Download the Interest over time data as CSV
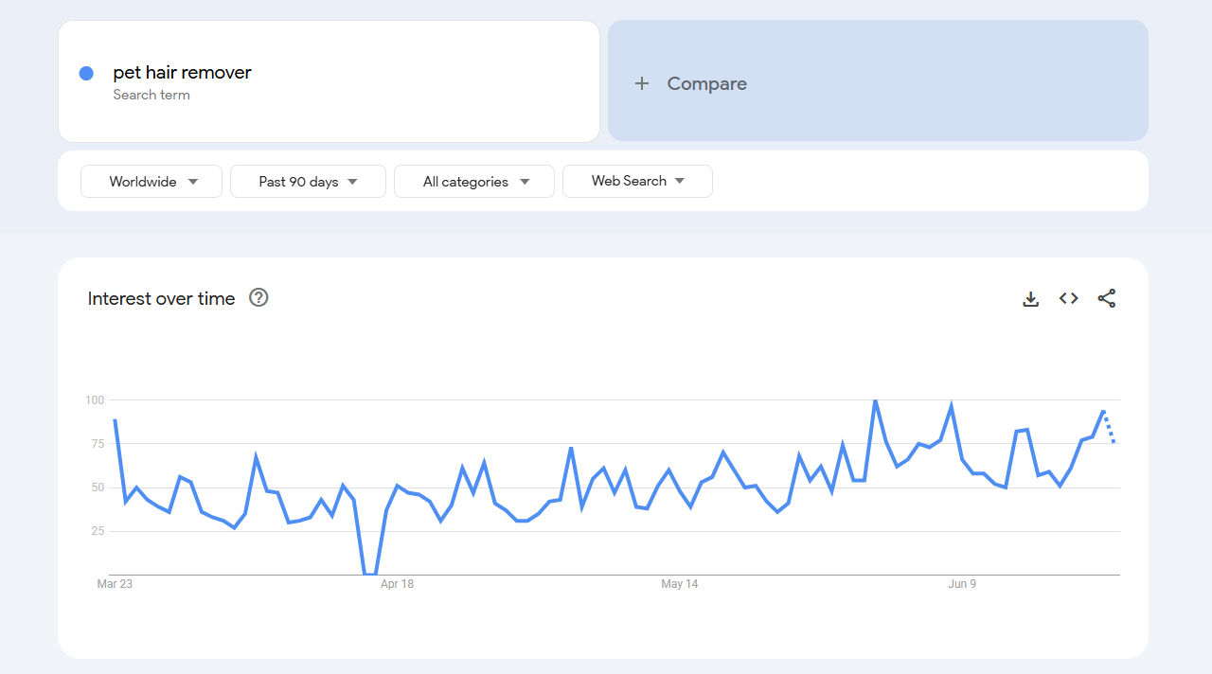This screenshot has width=1212, height=674. (1030, 298)
